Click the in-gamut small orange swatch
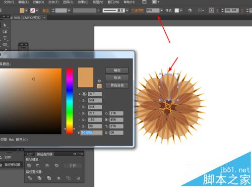The image size is (252, 187). (99, 86)
